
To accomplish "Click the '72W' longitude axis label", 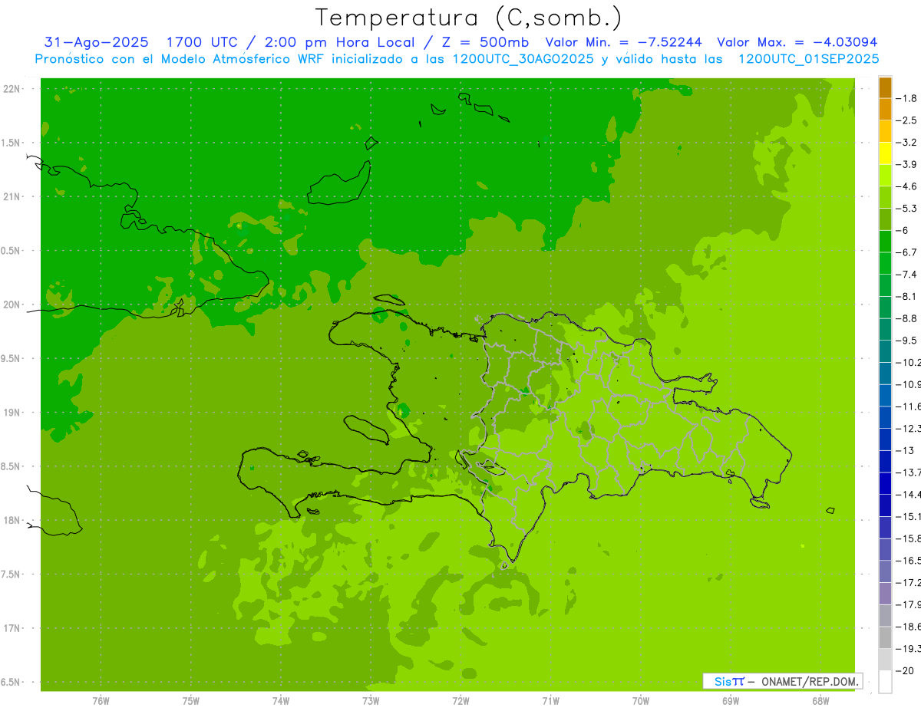I will pos(460,701).
